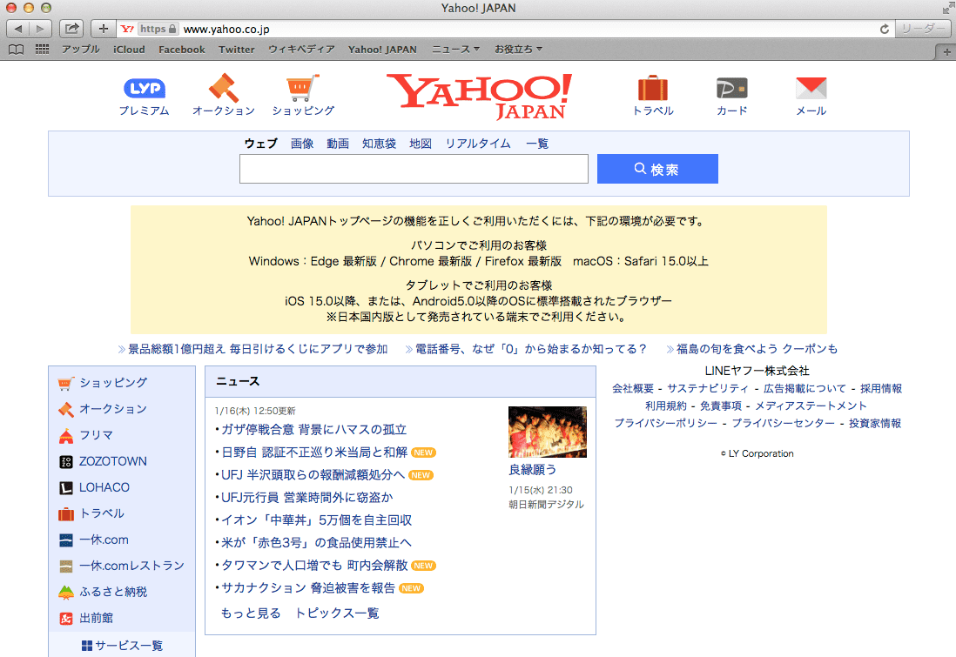Reload the page with the refresh icon
Screen dimensions: 956x657
coord(884,29)
